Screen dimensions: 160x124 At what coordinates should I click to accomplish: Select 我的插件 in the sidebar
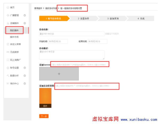click(14, 30)
